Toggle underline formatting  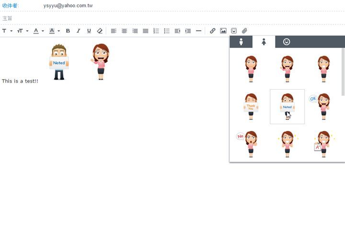tap(89, 31)
